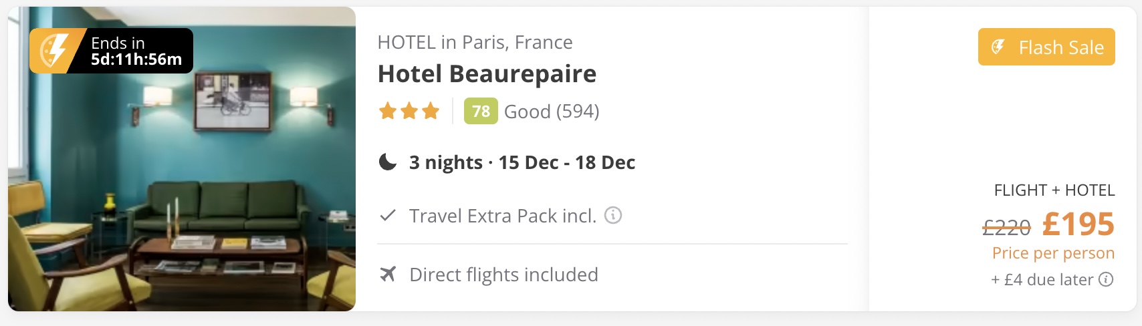Screen dimensions: 1142x326
Task: Click the Flash Sale button
Action: (1046, 47)
